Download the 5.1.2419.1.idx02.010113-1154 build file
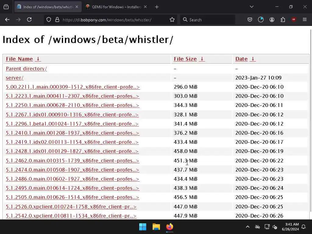This screenshot has width=312, height=234. [72, 142]
